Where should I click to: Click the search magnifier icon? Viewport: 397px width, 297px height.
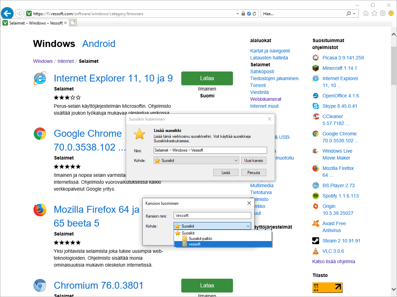tap(349, 14)
